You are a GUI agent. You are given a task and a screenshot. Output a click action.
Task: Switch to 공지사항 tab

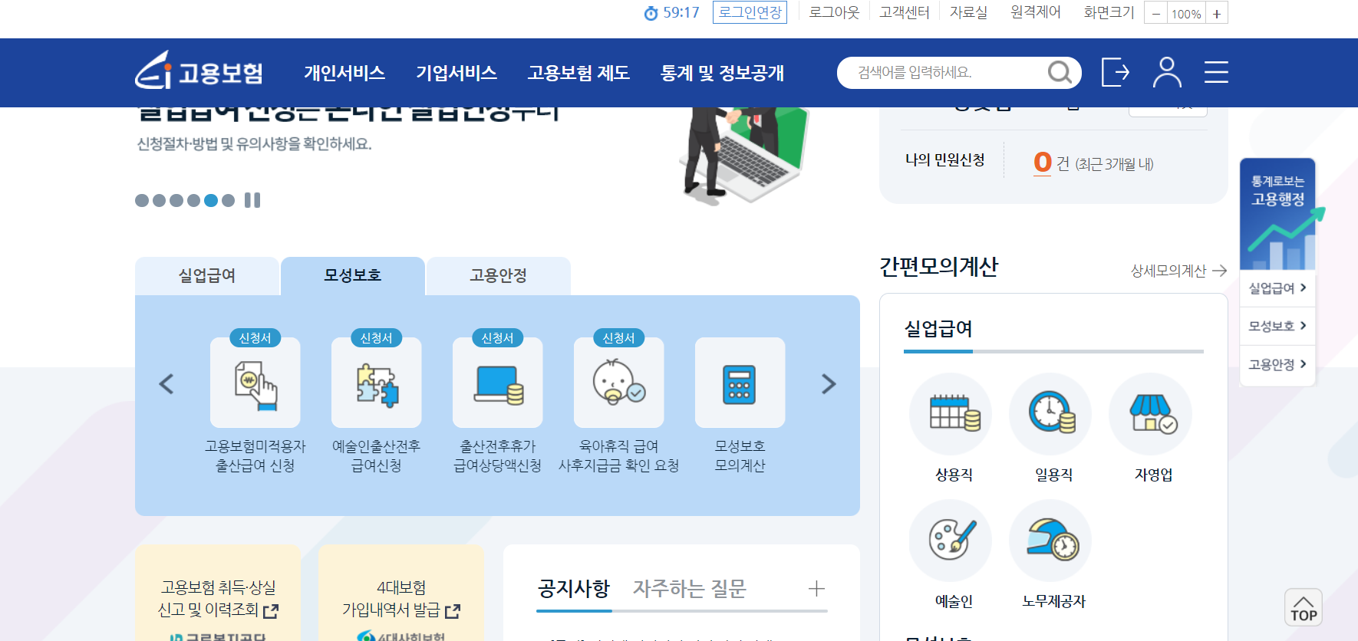(x=574, y=589)
